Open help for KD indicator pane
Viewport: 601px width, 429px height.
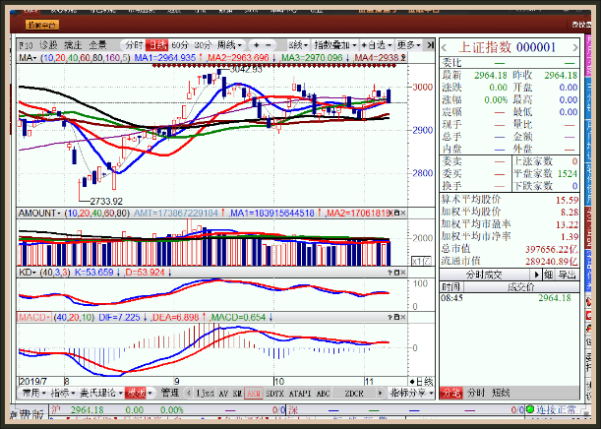coord(391,273)
